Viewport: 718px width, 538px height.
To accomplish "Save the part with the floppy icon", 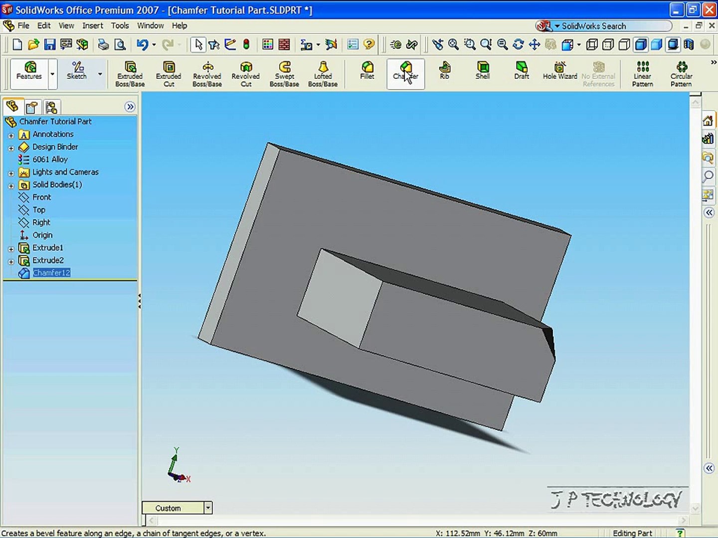I will click(x=50, y=45).
